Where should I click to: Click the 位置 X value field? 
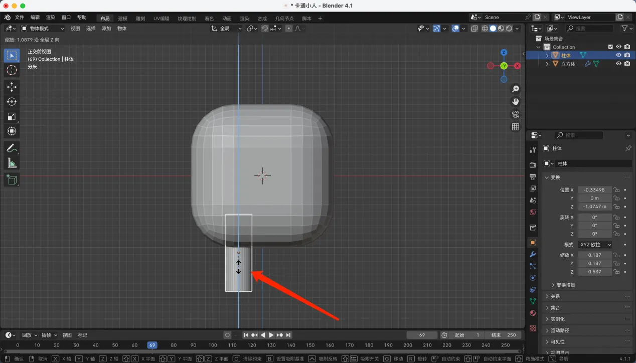tap(594, 190)
